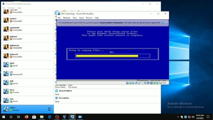This screenshot has height=120, width=213.
Task: Click the network status icon
Action: (x=136, y=83)
